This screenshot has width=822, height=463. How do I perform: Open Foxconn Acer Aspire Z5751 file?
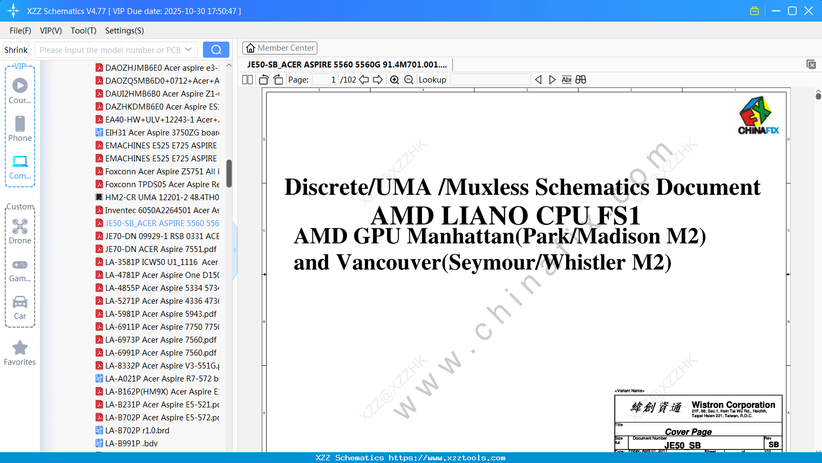[x=158, y=171]
